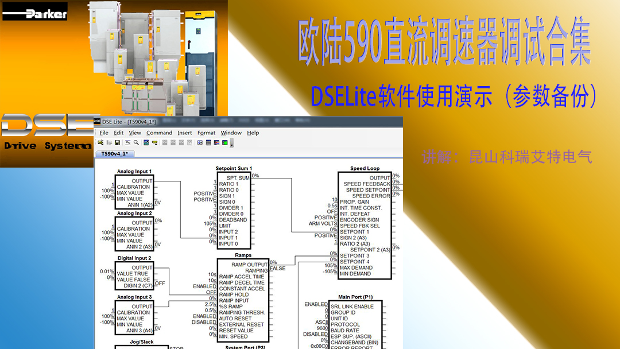Click the yellow install/download toolbar icon

click(x=154, y=142)
